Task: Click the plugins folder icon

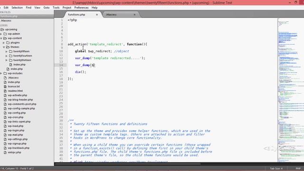Action: pos(8,43)
